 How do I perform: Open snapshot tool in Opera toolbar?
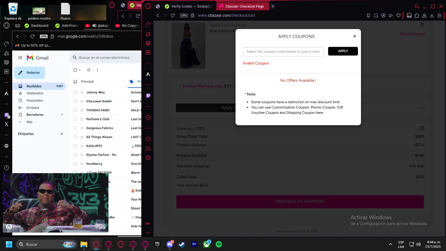pyautogui.click(x=376, y=15)
